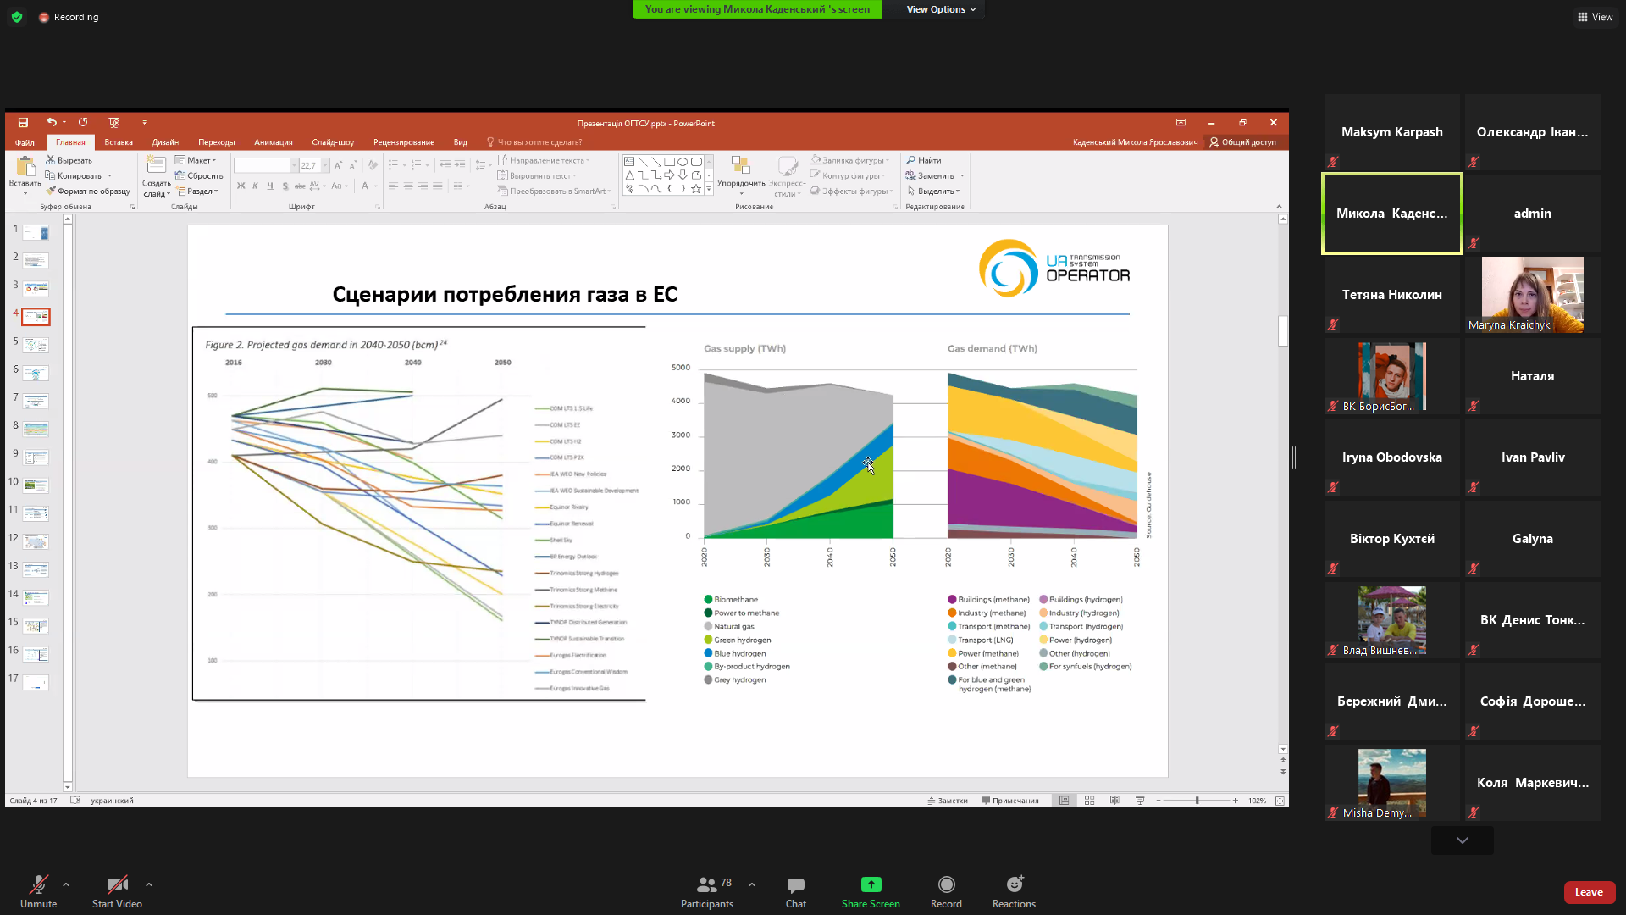Open the Анимация ribbon tab
This screenshot has height=915, width=1626.
(x=271, y=141)
